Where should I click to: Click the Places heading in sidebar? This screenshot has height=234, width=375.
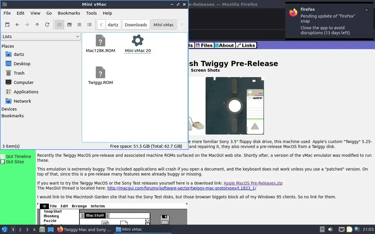coord(8,46)
